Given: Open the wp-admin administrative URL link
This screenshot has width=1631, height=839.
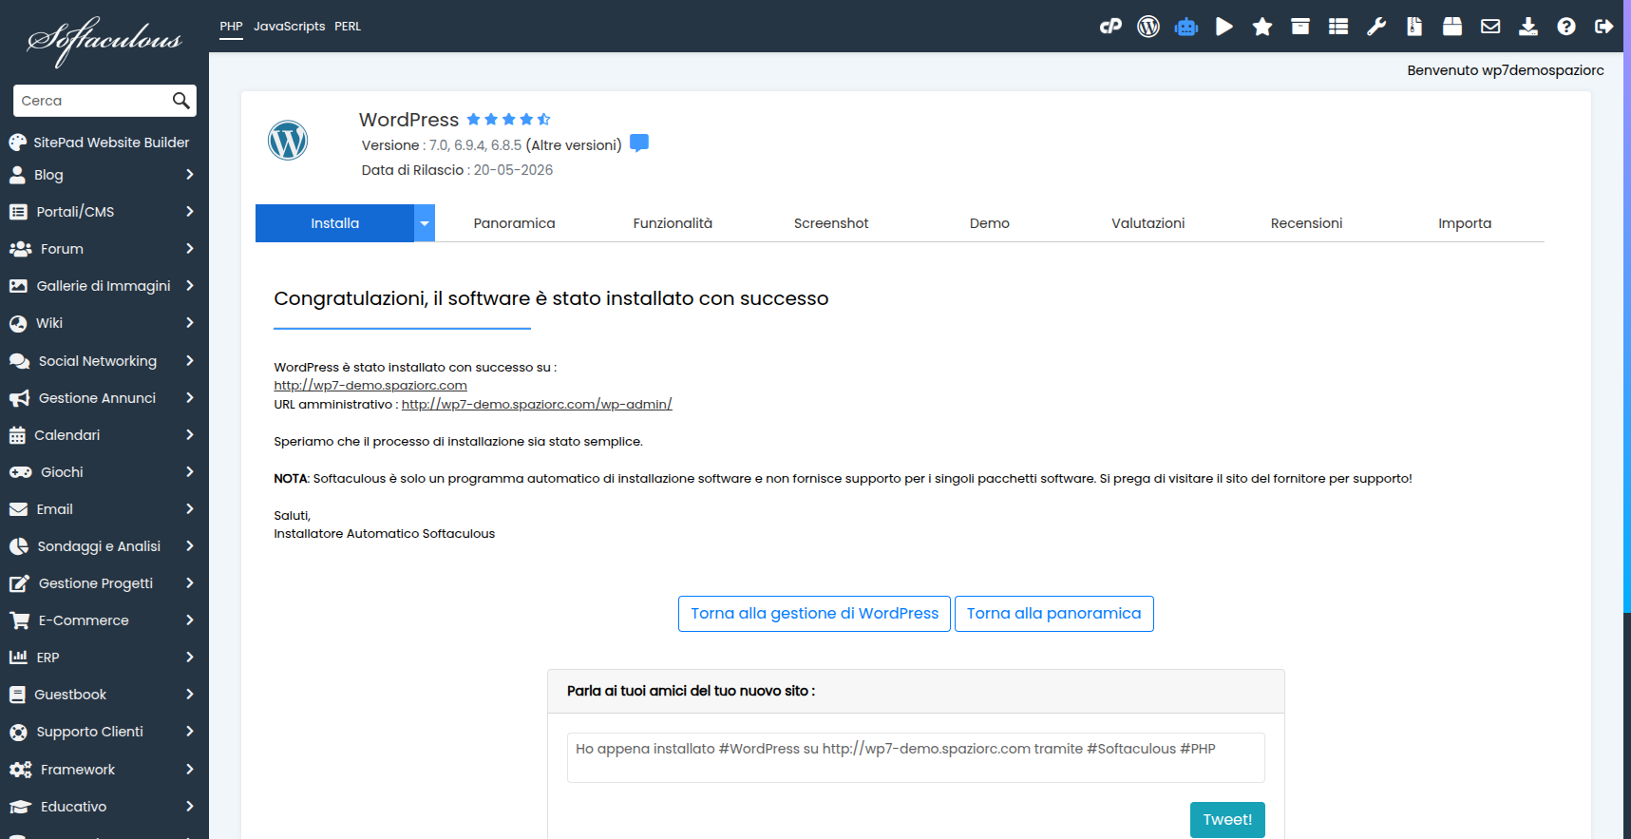Looking at the screenshot, I should point(537,405).
